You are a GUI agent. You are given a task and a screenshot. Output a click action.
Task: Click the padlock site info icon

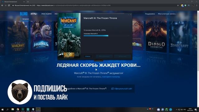click(13, 6)
